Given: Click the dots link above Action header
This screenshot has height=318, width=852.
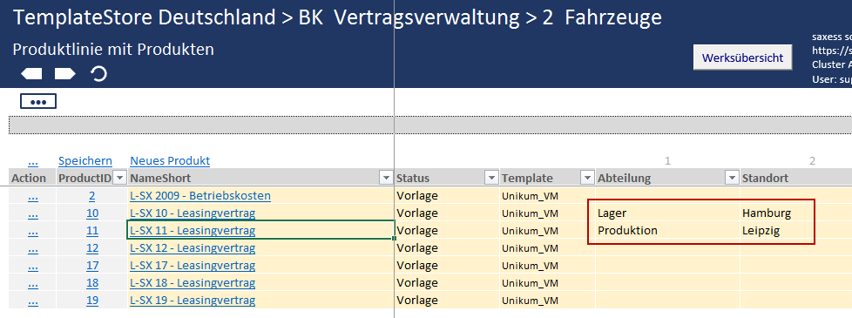Looking at the screenshot, I should pos(32,161).
